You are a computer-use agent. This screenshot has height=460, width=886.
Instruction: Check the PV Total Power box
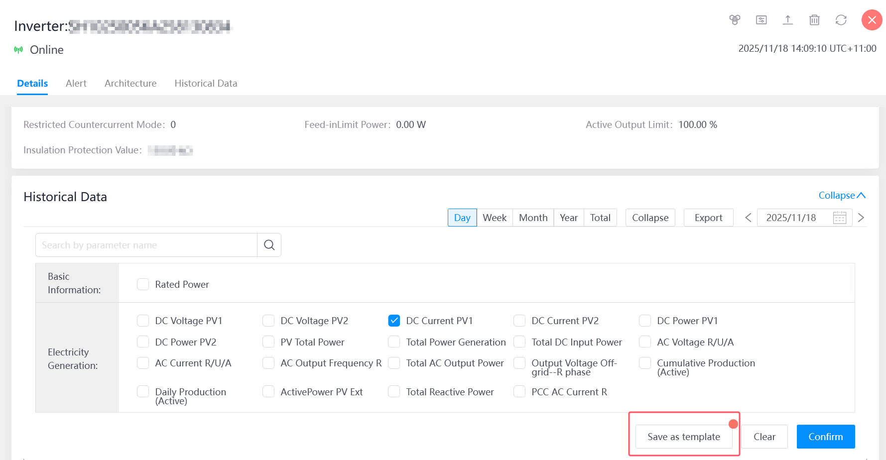click(268, 342)
